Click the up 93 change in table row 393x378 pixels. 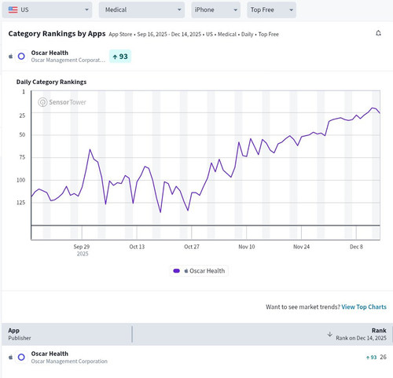click(x=372, y=358)
